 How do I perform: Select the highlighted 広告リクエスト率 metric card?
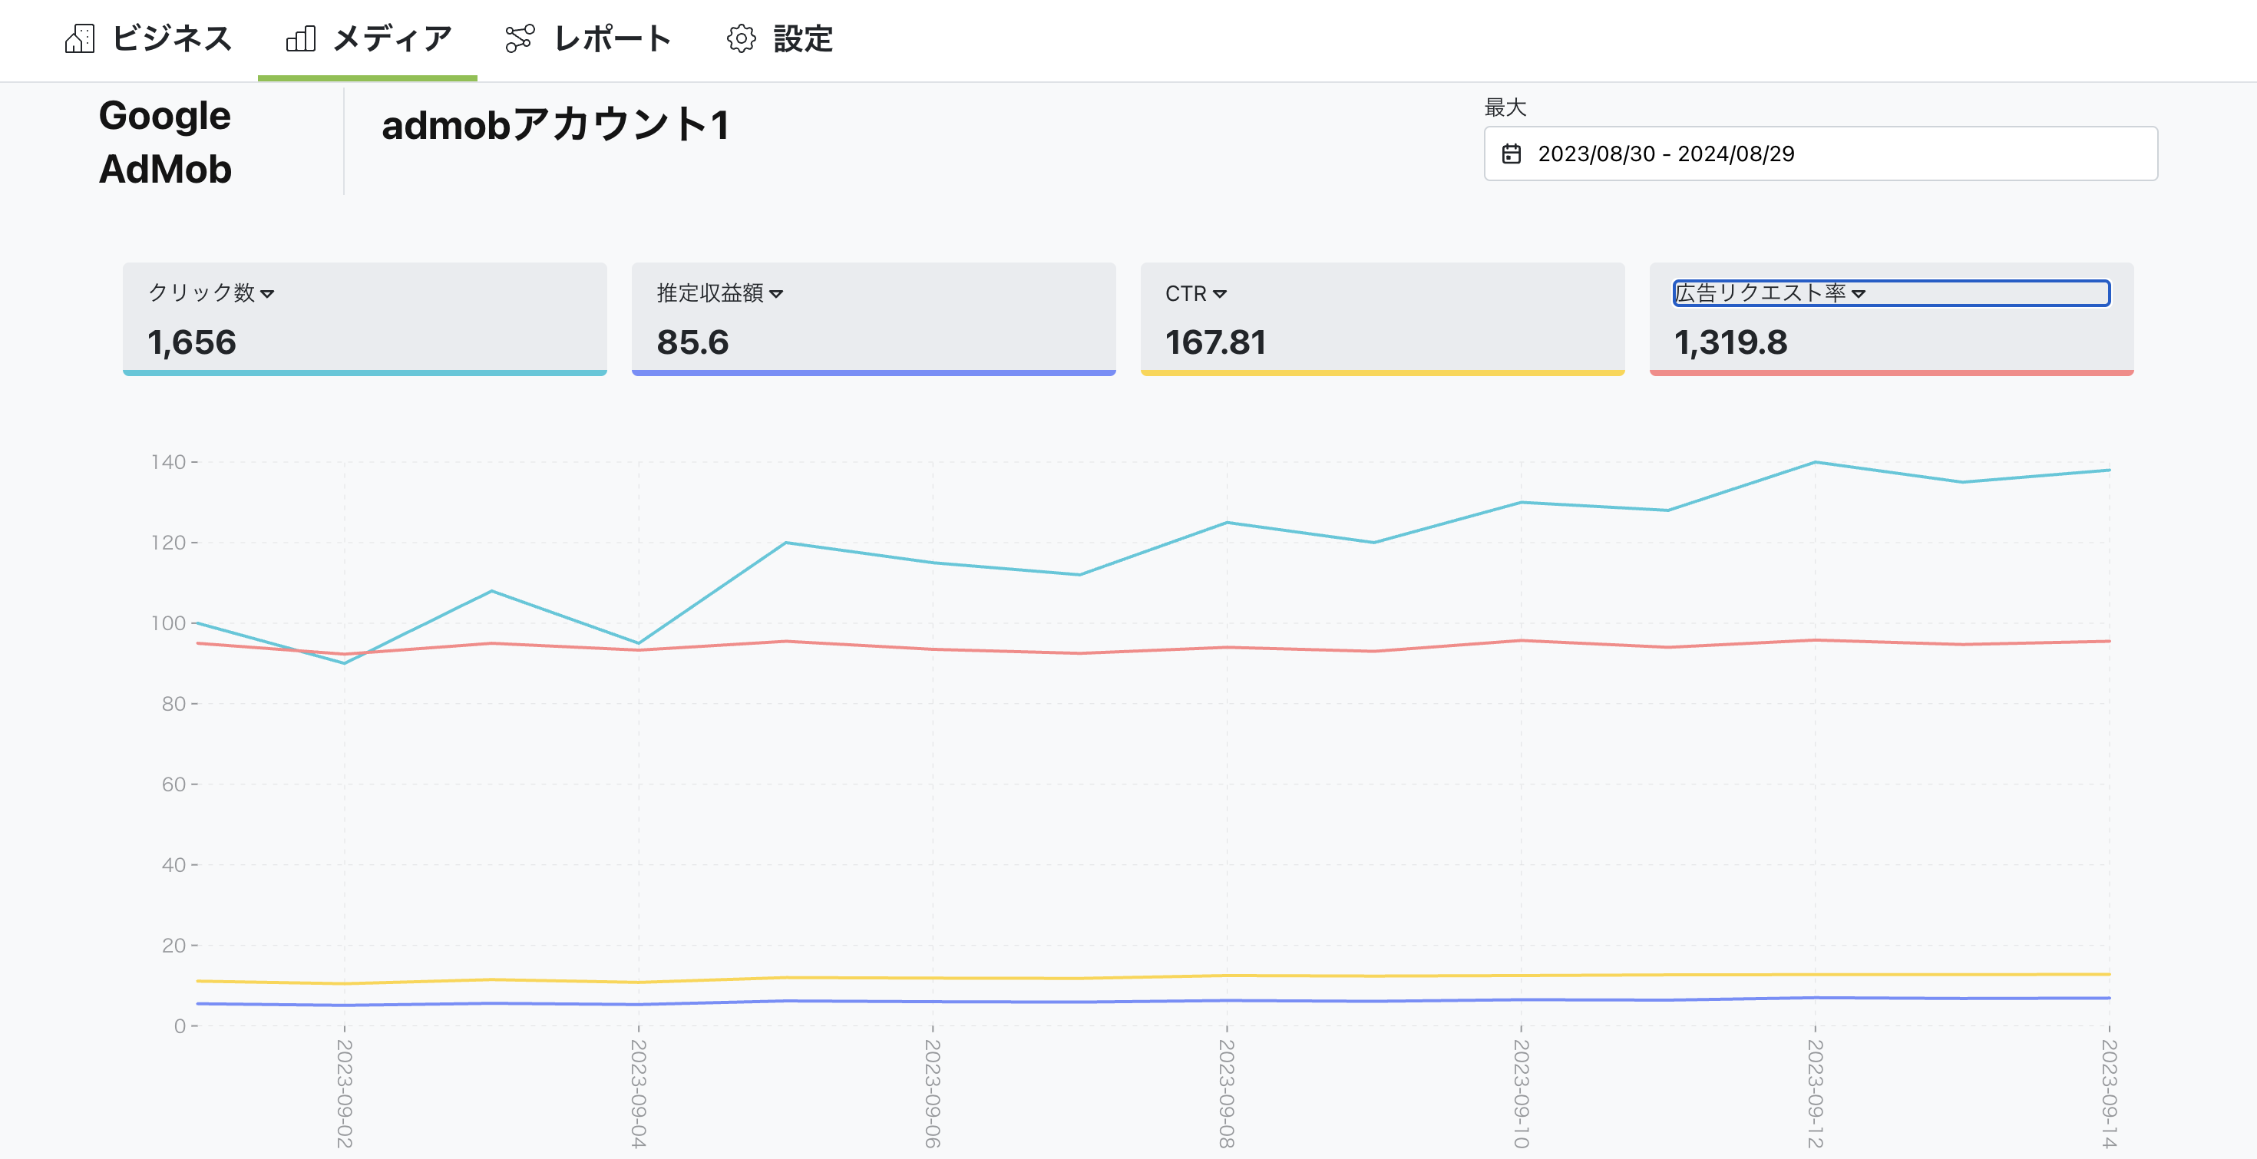coord(1892,320)
